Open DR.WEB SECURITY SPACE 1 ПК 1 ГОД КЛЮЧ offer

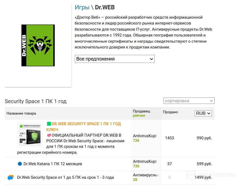tap(84, 127)
